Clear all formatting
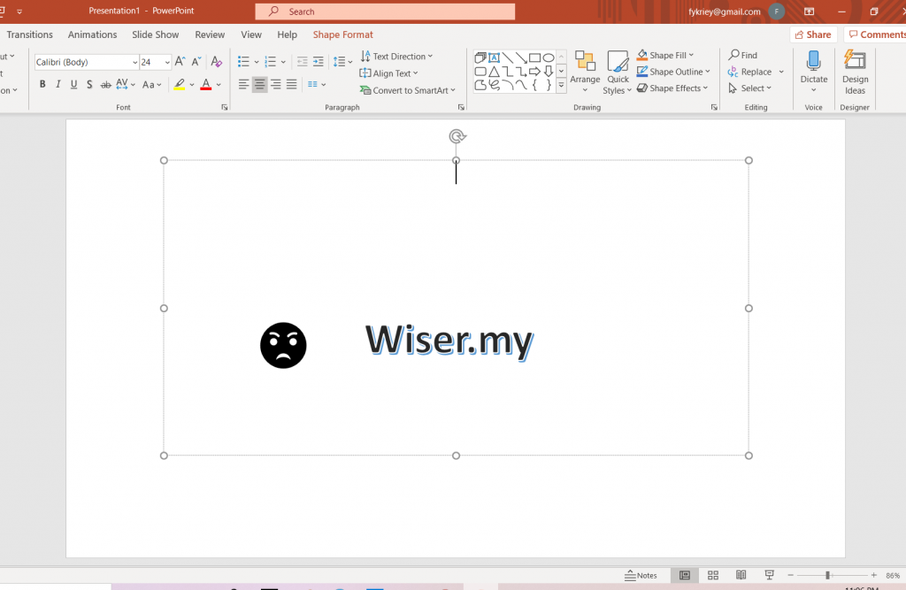This screenshot has height=590, width=906. pos(217,61)
